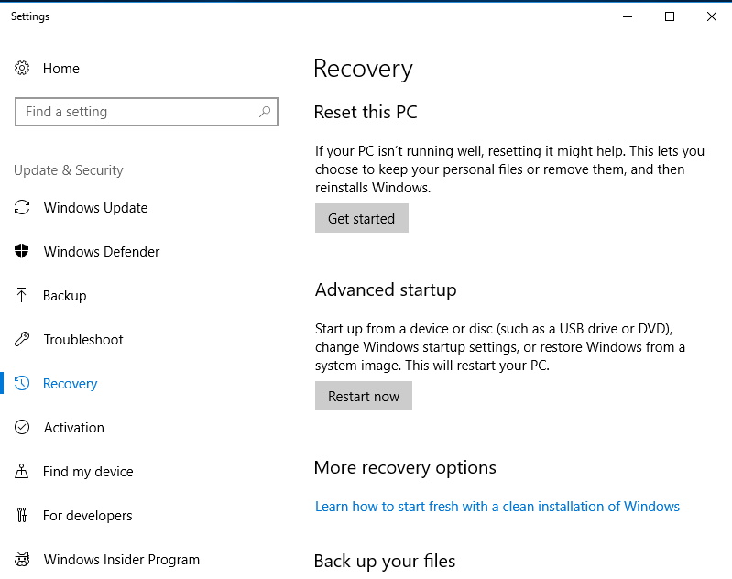Image resolution: width=732 pixels, height=579 pixels.
Task: Open the Home settings page
Action: [61, 68]
